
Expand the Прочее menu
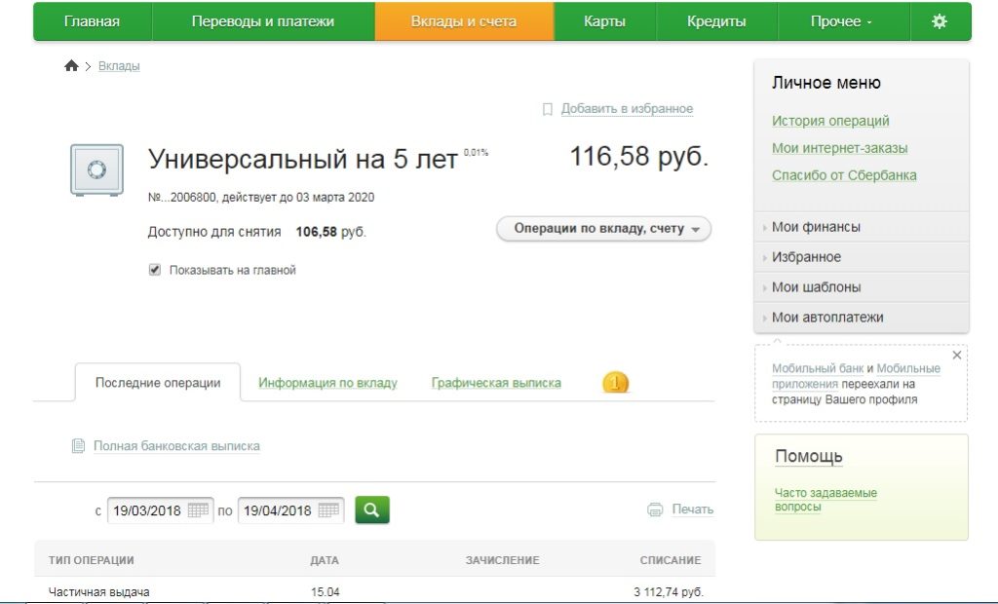841,21
